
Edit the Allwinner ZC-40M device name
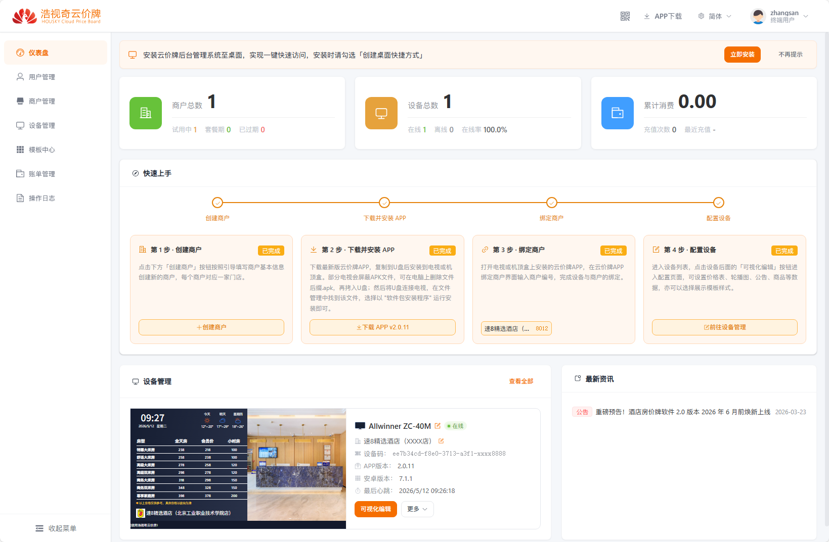pos(438,426)
